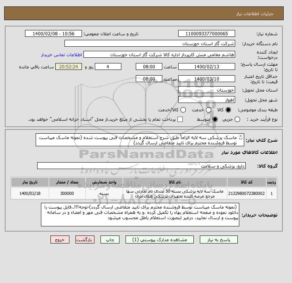Click the response deadline 08:00 time field
Screen dimensions: 292x283
coord(149,66)
